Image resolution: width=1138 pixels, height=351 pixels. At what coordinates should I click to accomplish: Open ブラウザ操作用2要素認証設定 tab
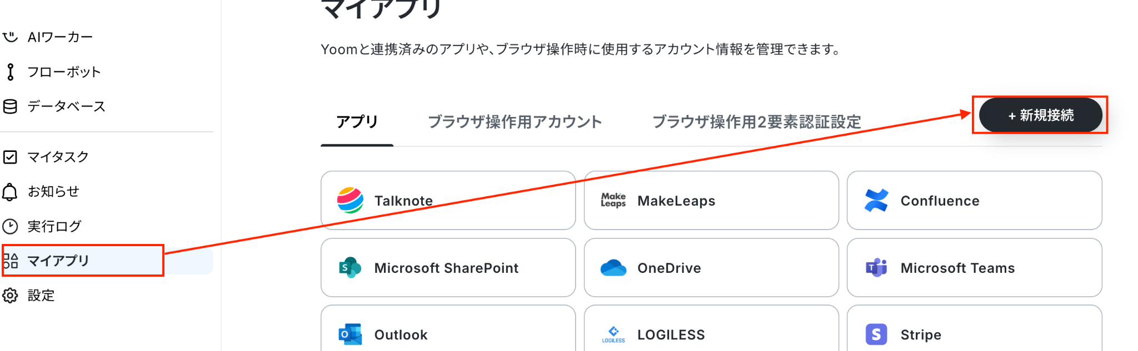point(756,122)
